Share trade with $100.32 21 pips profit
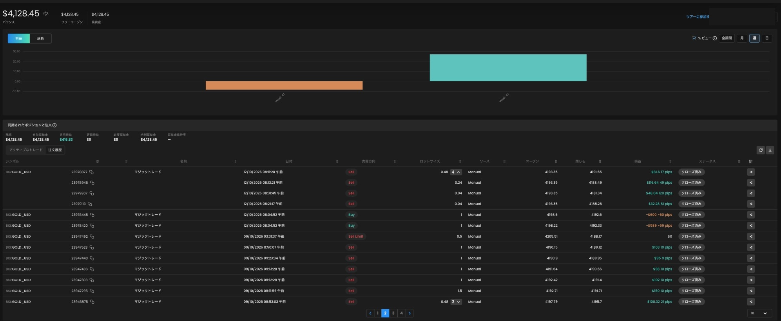This screenshot has height=321, width=781. (x=751, y=302)
